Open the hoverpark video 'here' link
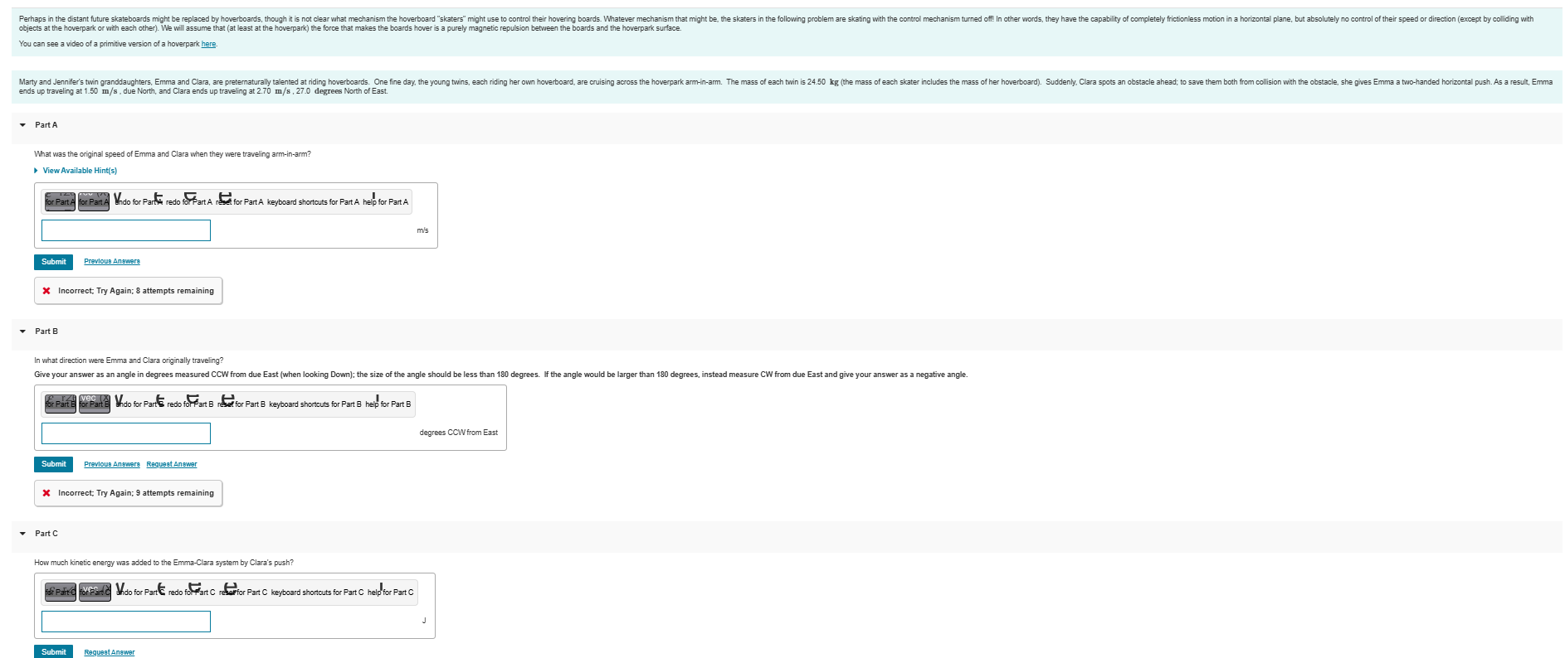The width and height of the screenshot is (1565, 658). [x=208, y=44]
